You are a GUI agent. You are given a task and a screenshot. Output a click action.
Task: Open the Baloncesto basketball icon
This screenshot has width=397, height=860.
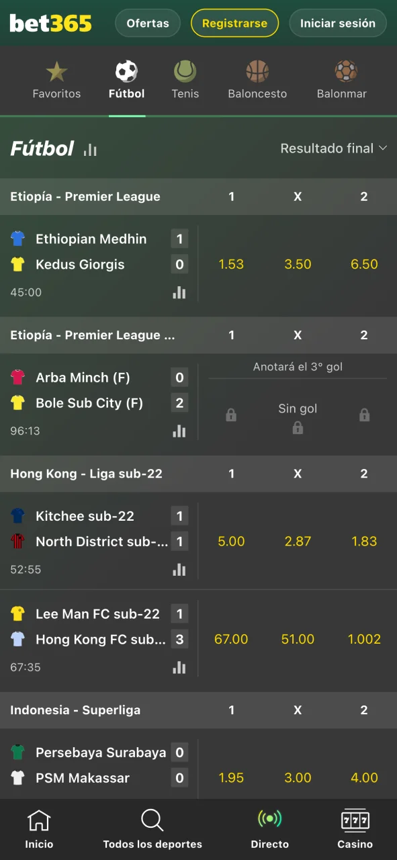257,71
